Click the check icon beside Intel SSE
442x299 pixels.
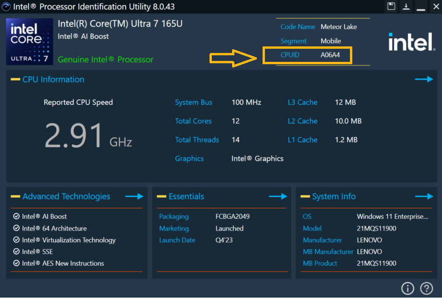click(x=16, y=252)
